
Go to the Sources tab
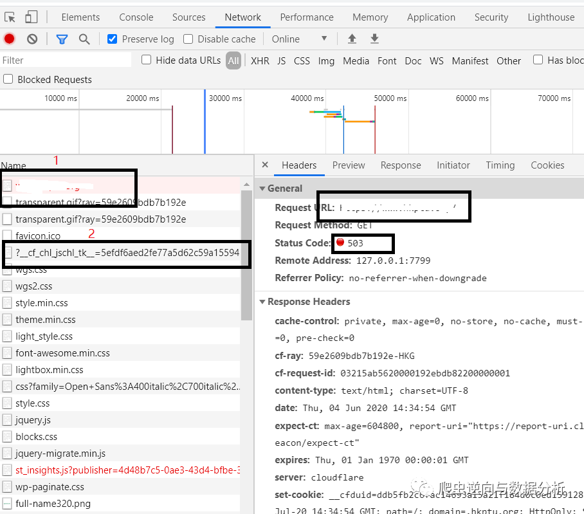(x=189, y=17)
